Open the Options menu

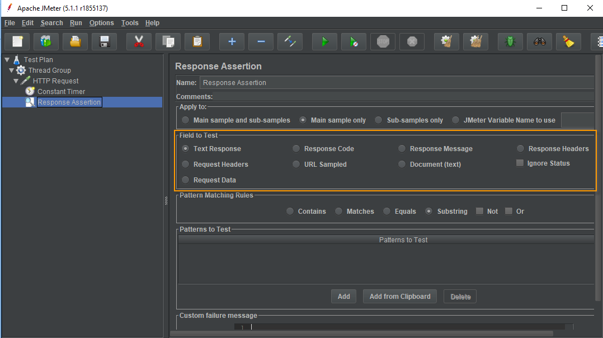tap(101, 23)
